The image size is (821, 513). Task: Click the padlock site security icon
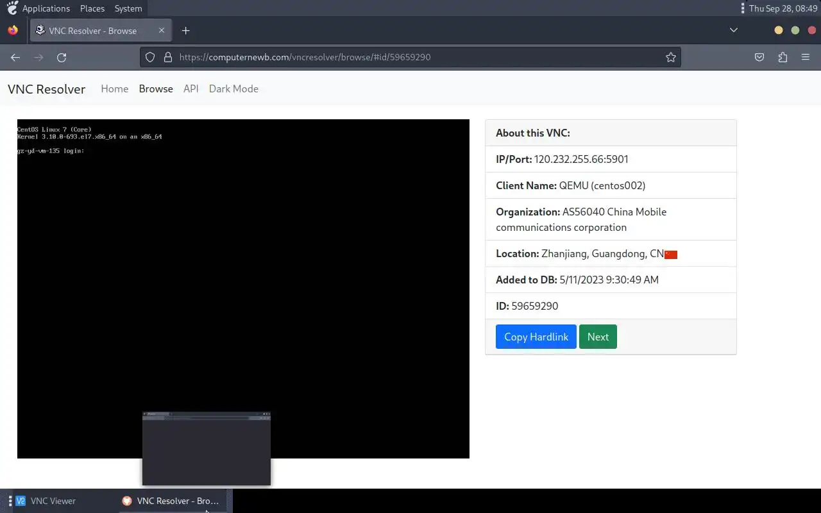coord(168,57)
